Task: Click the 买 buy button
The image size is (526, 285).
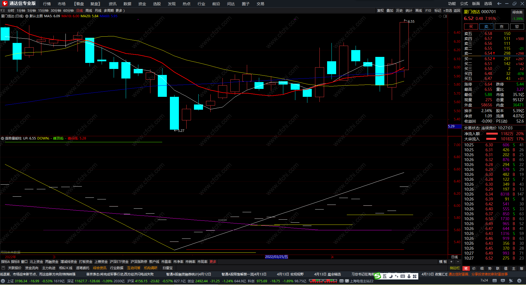Action: click(x=471, y=27)
